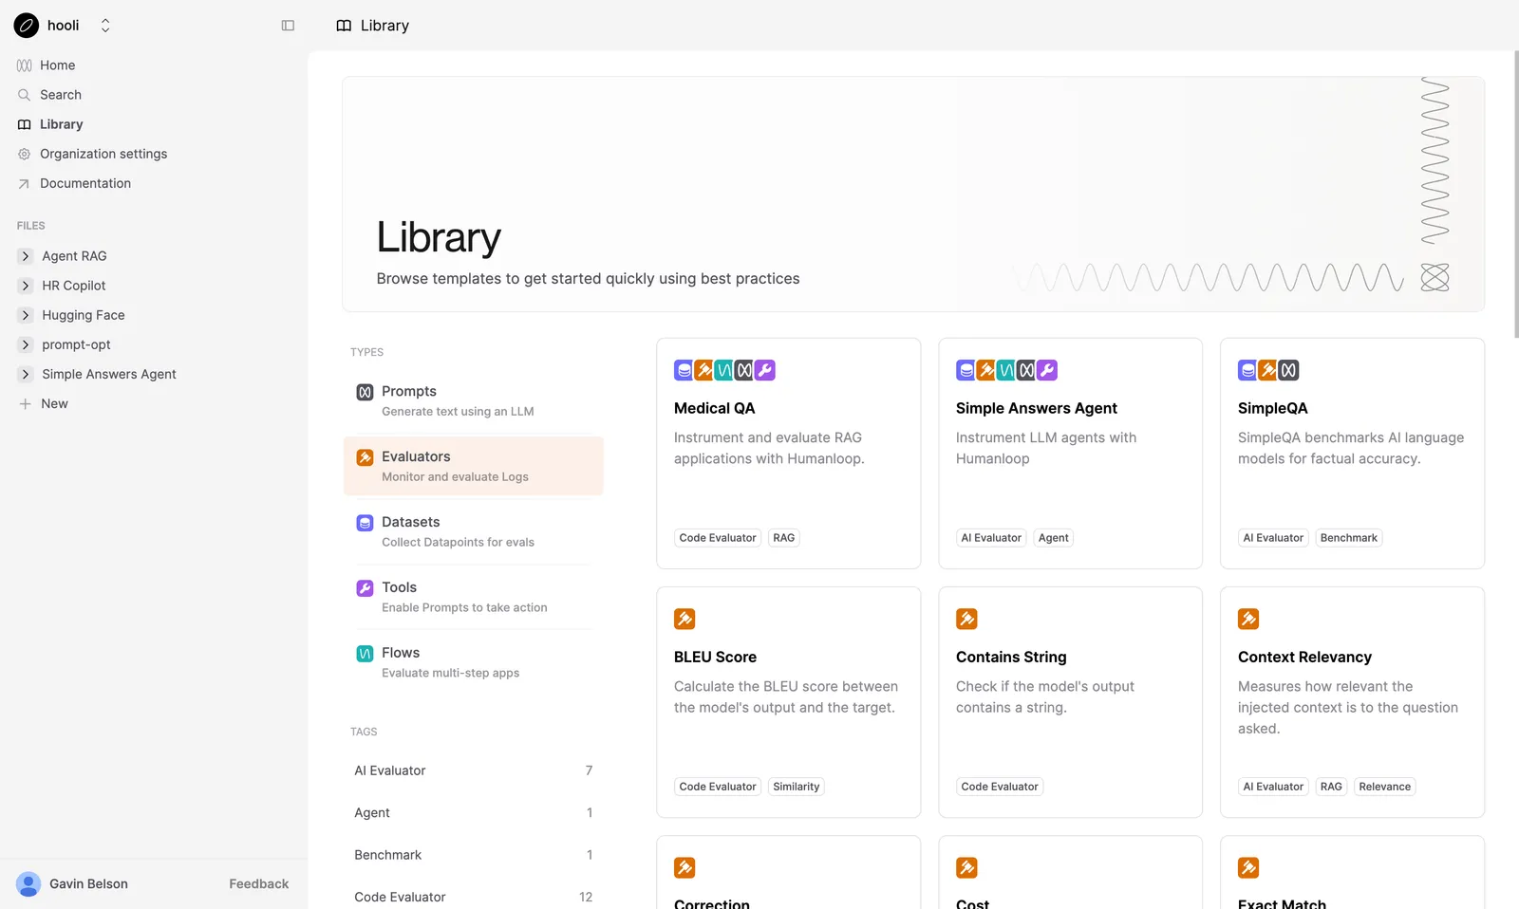Click the evaluator icon on Exact Match card
The width and height of the screenshot is (1519, 909).
click(1248, 868)
